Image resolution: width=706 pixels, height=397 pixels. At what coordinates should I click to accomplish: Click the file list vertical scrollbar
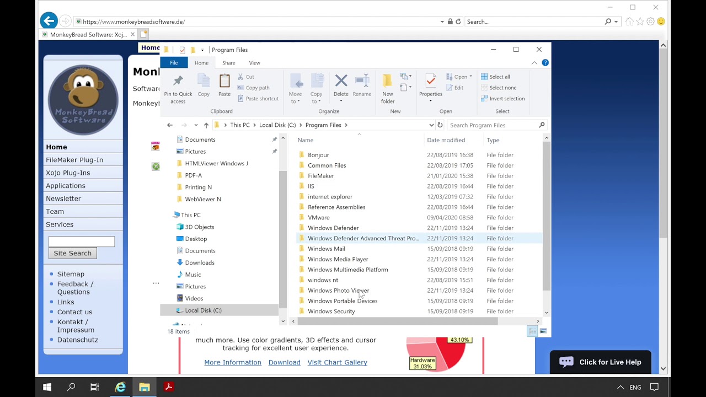coord(547,216)
